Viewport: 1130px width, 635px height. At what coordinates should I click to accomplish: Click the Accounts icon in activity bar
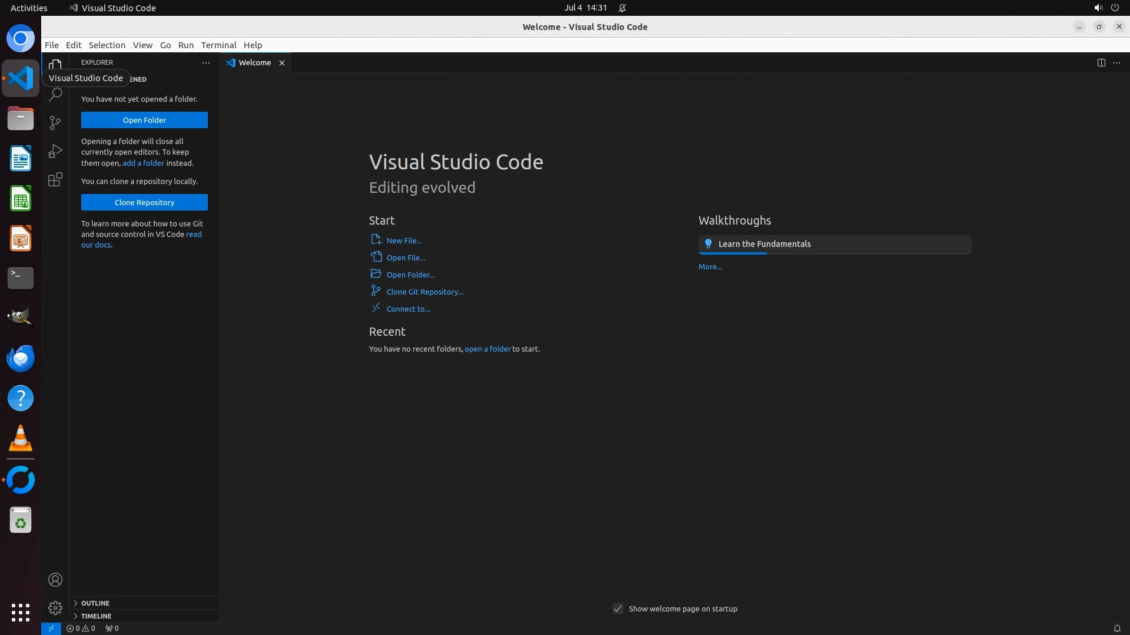pos(55,580)
